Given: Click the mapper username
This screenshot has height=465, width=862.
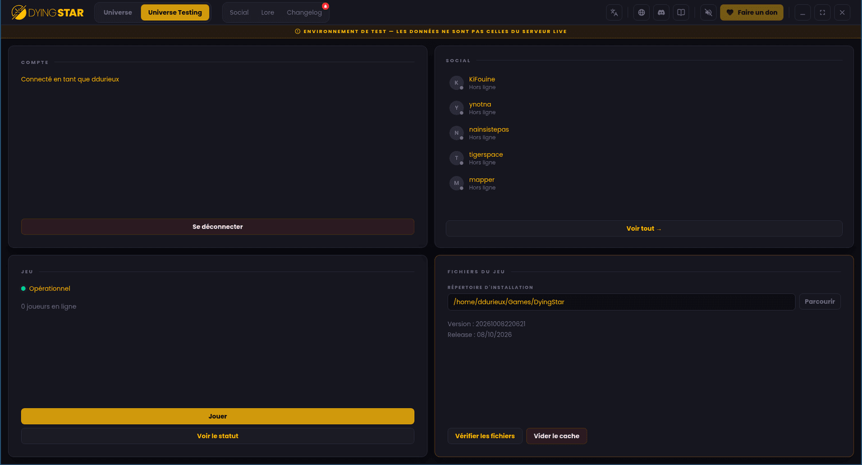Looking at the screenshot, I should pos(482,180).
